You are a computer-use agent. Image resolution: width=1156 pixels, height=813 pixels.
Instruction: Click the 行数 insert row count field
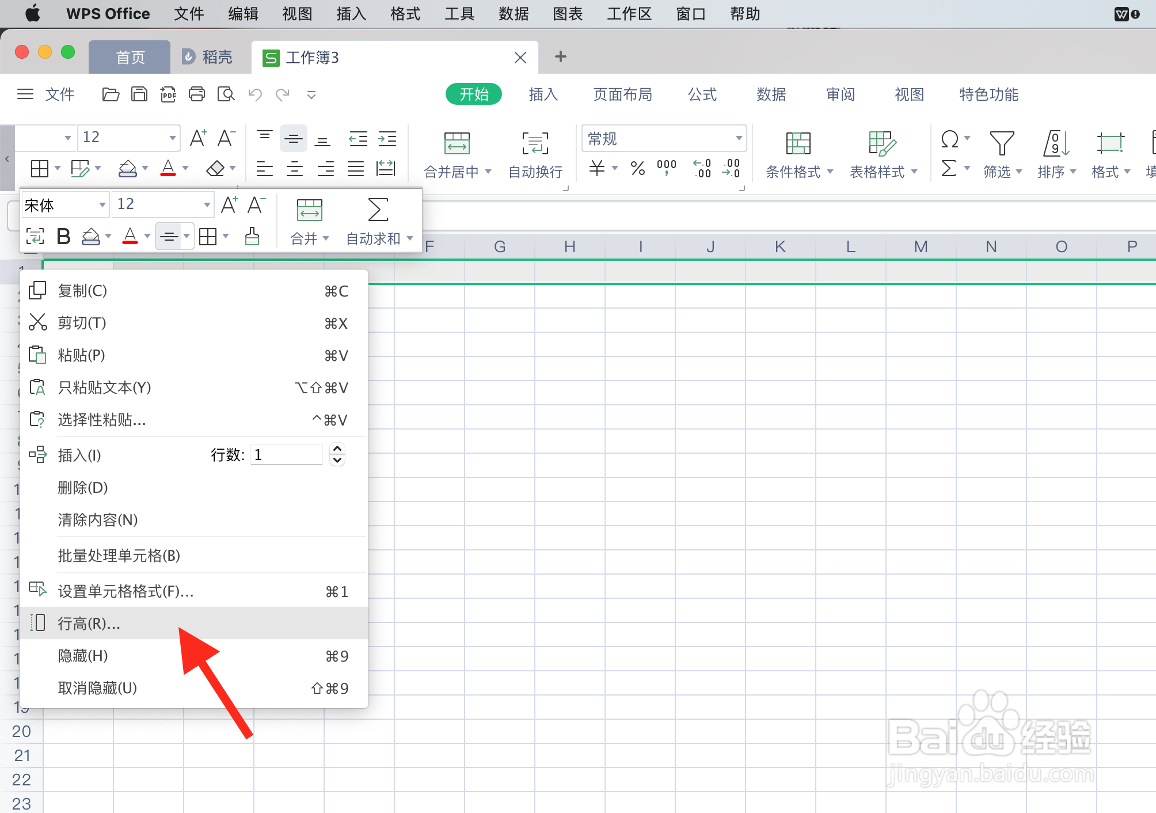[x=286, y=455]
